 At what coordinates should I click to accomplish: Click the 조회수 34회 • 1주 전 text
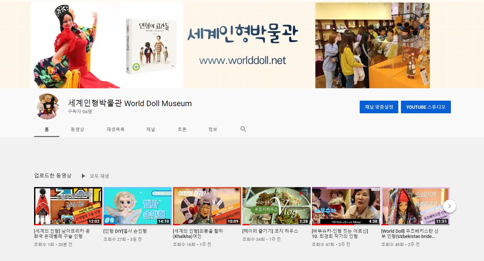point(262,239)
